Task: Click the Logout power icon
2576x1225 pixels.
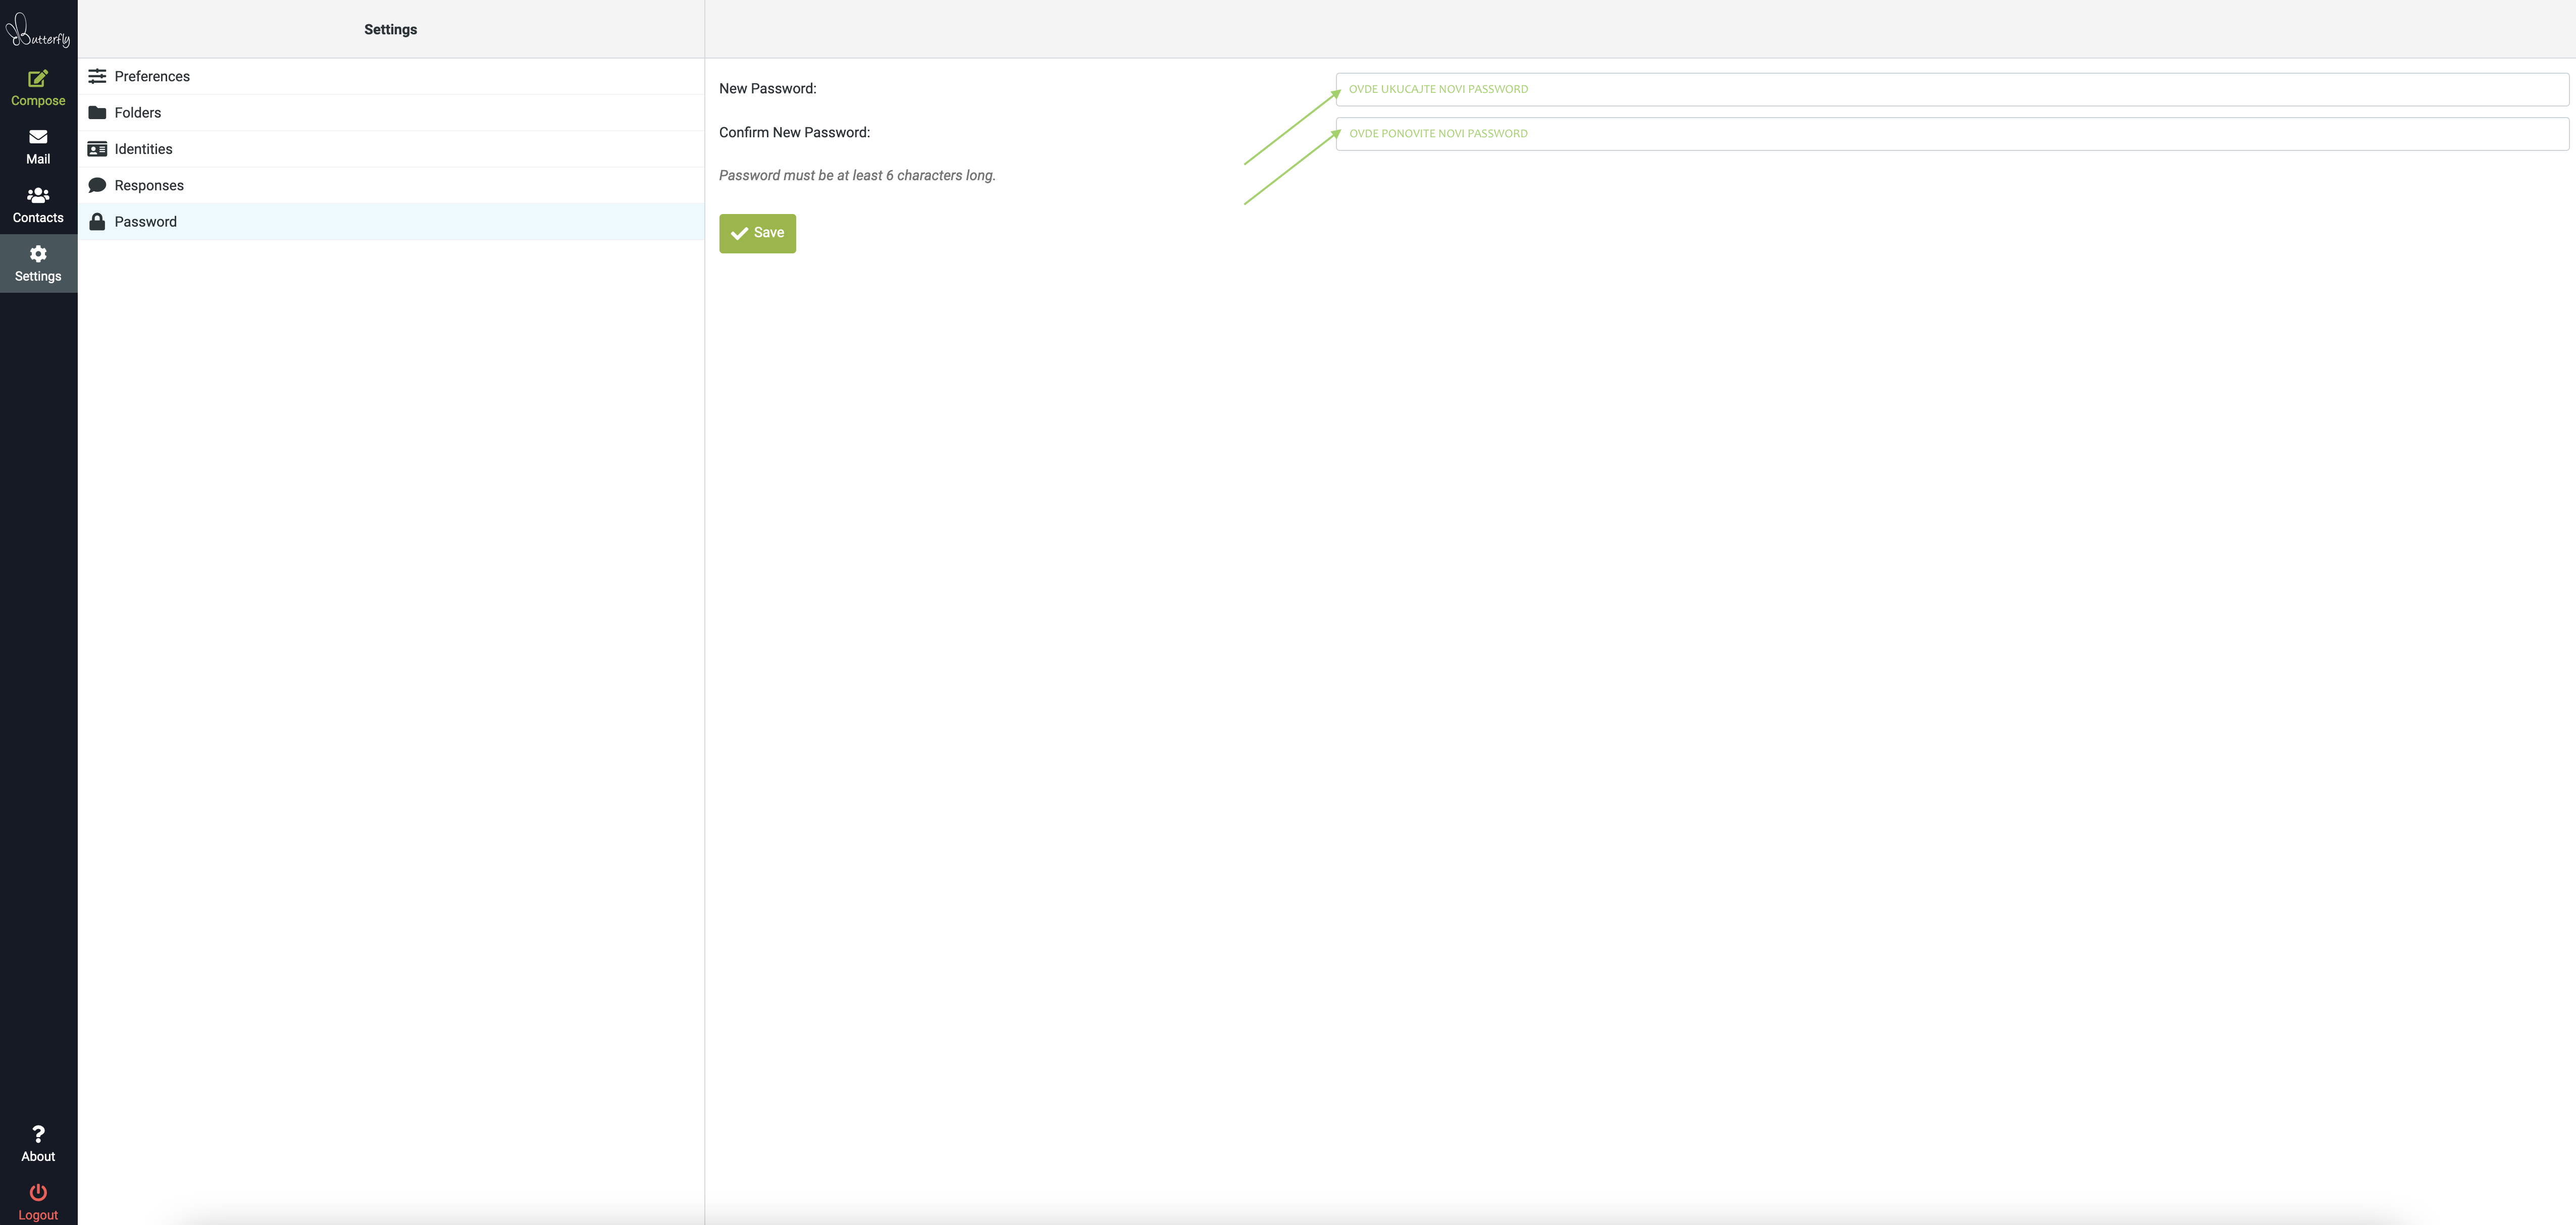Action: 38,1192
